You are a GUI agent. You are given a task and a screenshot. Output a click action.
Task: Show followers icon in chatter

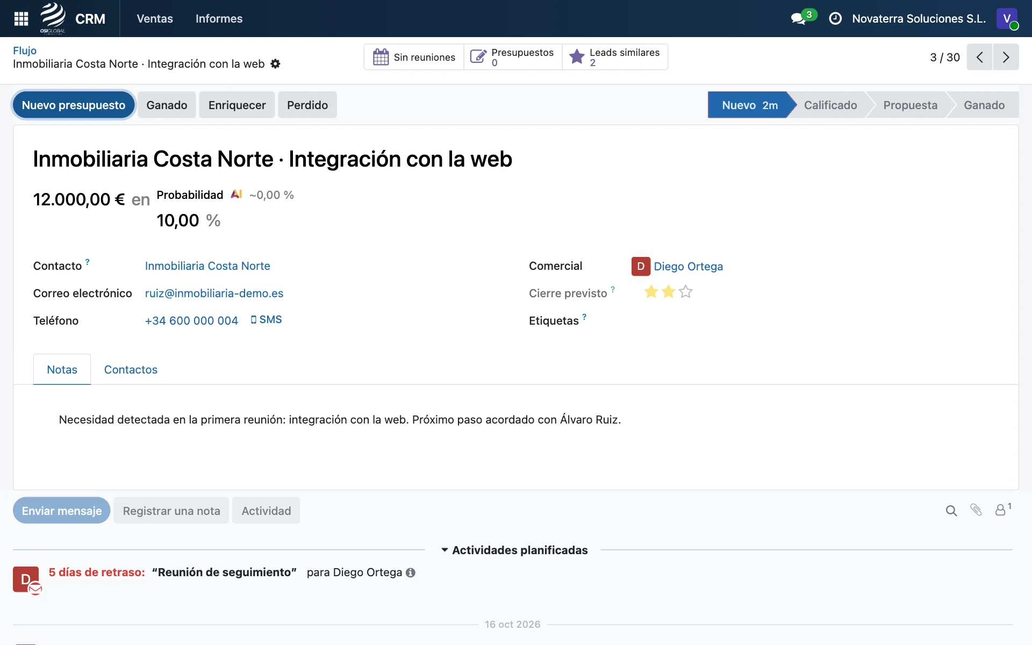tap(1002, 509)
